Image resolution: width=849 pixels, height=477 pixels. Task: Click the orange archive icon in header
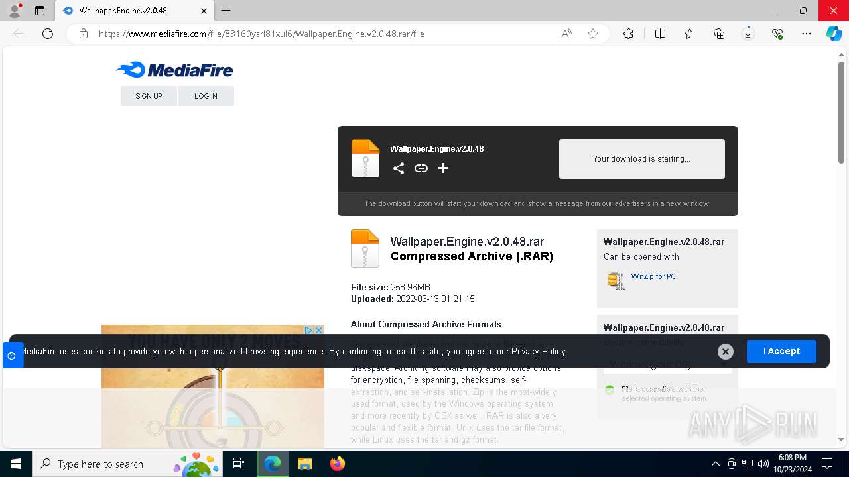[365, 158]
